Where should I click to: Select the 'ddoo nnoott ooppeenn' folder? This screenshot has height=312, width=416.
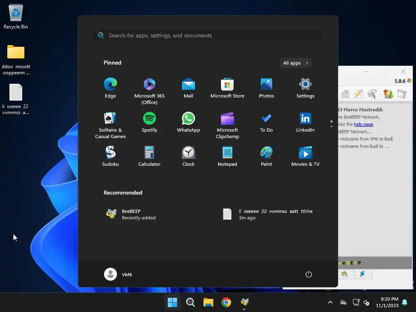click(16, 60)
